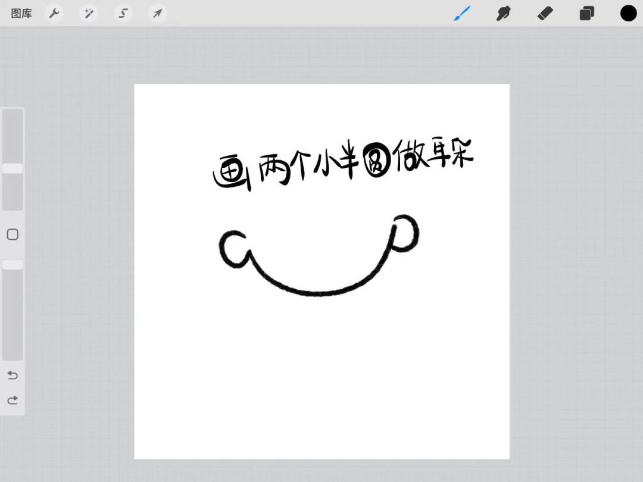Switch to the Eraser tool
643x482 pixels.
click(x=545, y=13)
